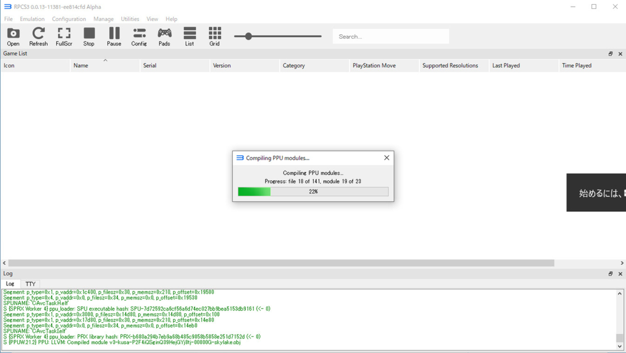Open the File menu
The width and height of the screenshot is (626, 353).
click(8, 19)
